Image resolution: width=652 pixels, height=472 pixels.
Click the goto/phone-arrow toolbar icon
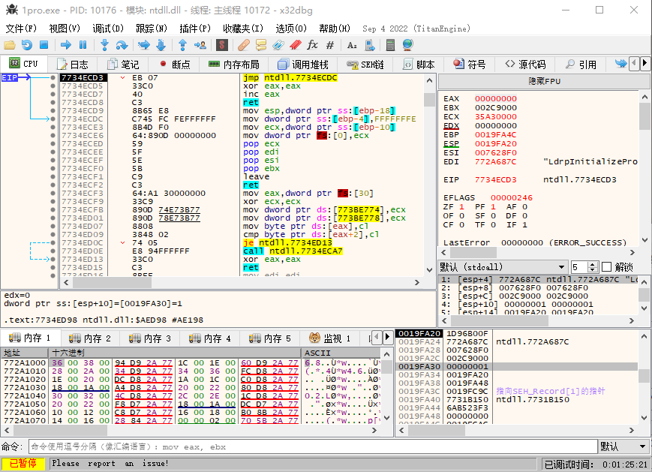(369, 45)
